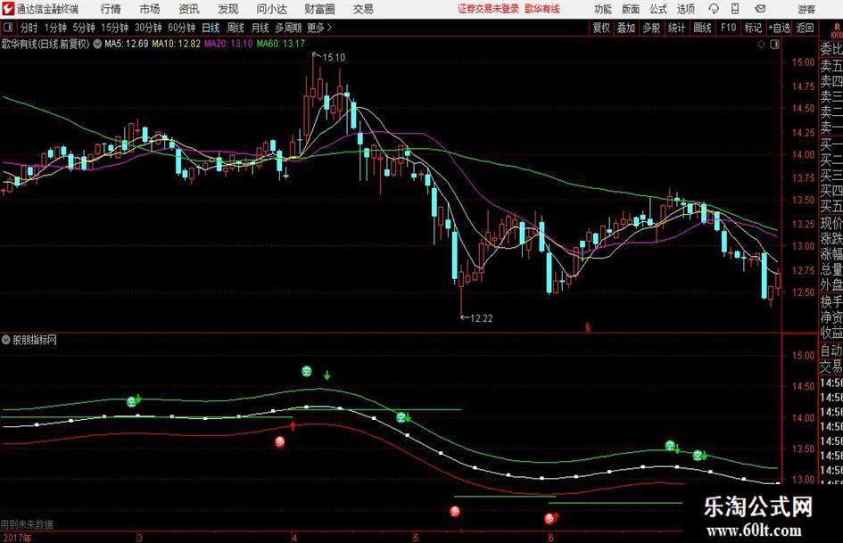Viewport: 843px width, 543px height.
Task: Click the 15.10 high price marker
Action: pyautogui.click(x=334, y=57)
